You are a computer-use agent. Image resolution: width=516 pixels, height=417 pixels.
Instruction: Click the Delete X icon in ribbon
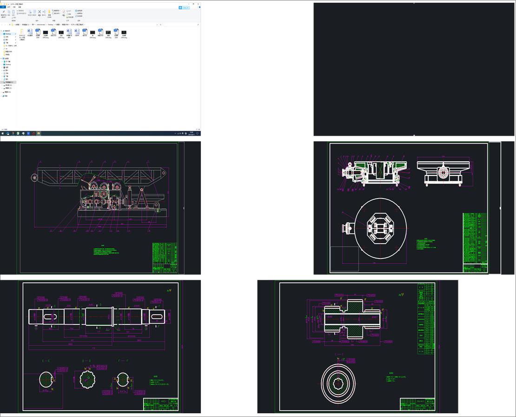pyautogui.click(x=39, y=12)
